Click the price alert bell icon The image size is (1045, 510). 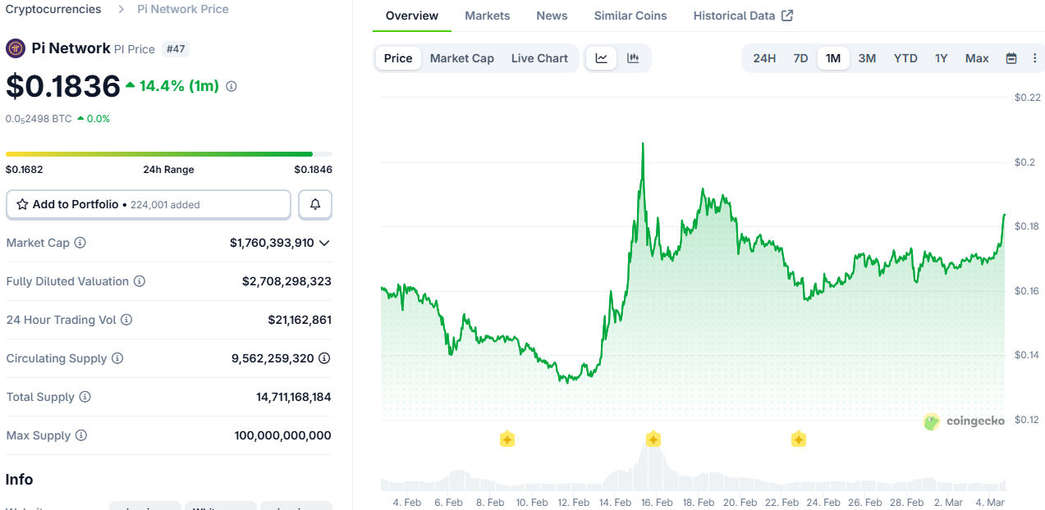click(x=314, y=204)
